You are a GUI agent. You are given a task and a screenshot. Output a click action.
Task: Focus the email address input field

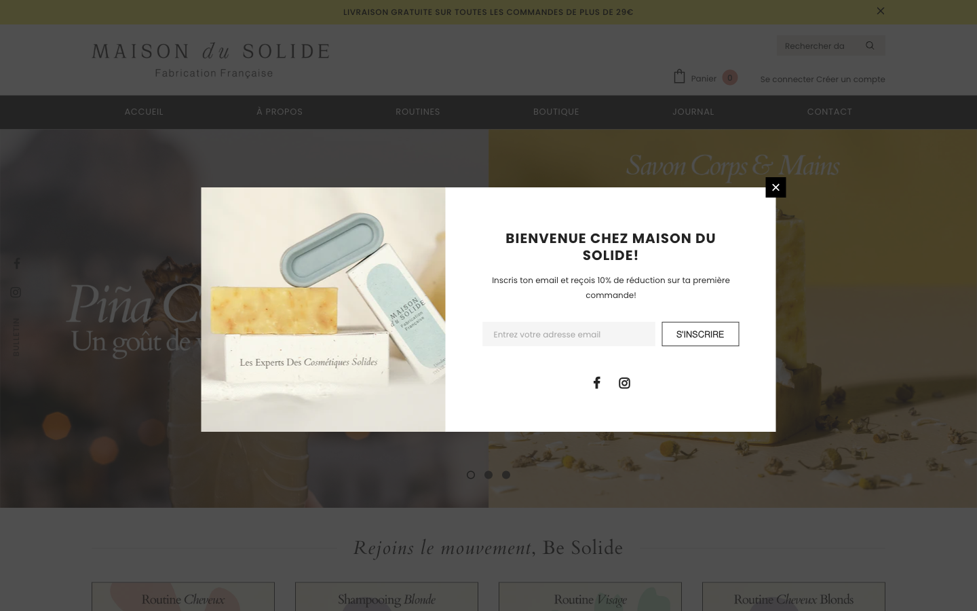(x=569, y=334)
